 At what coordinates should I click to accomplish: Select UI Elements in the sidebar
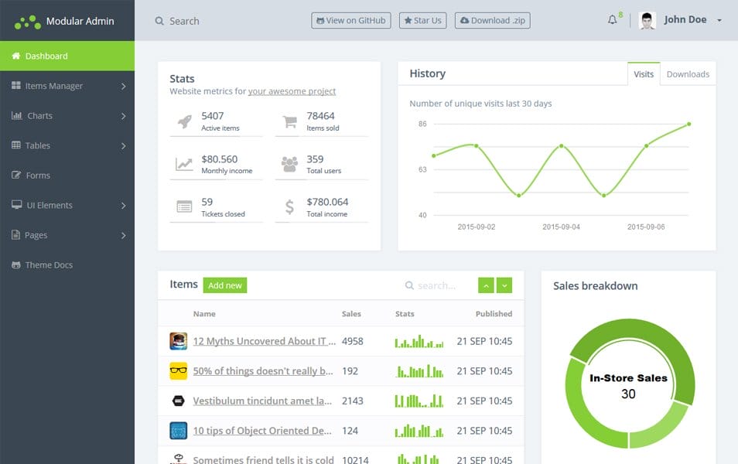(x=47, y=205)
